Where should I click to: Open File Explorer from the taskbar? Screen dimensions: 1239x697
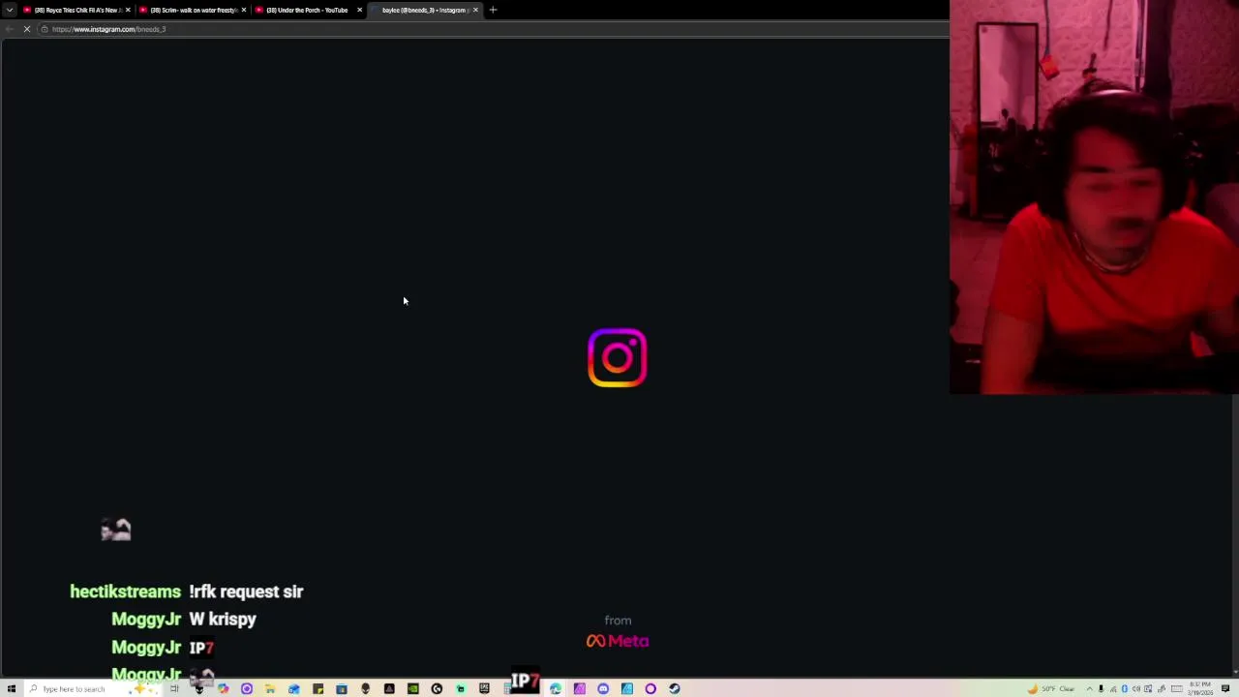coord(270,688)
